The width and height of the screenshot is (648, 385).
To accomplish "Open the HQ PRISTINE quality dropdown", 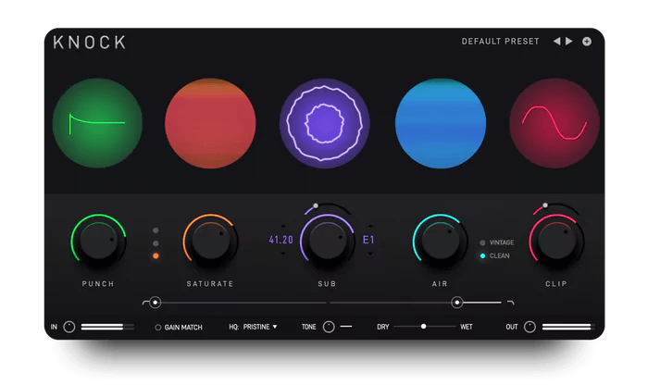I will coord(253,327).
